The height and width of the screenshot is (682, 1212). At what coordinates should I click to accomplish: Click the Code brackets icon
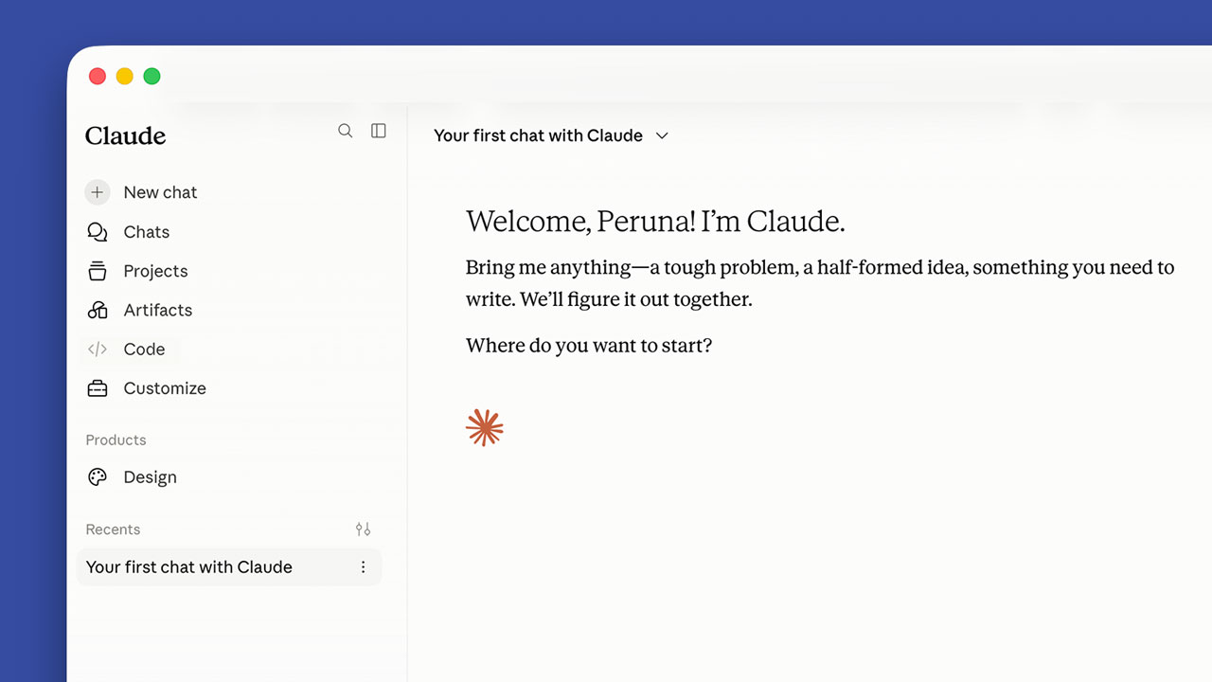98,349
